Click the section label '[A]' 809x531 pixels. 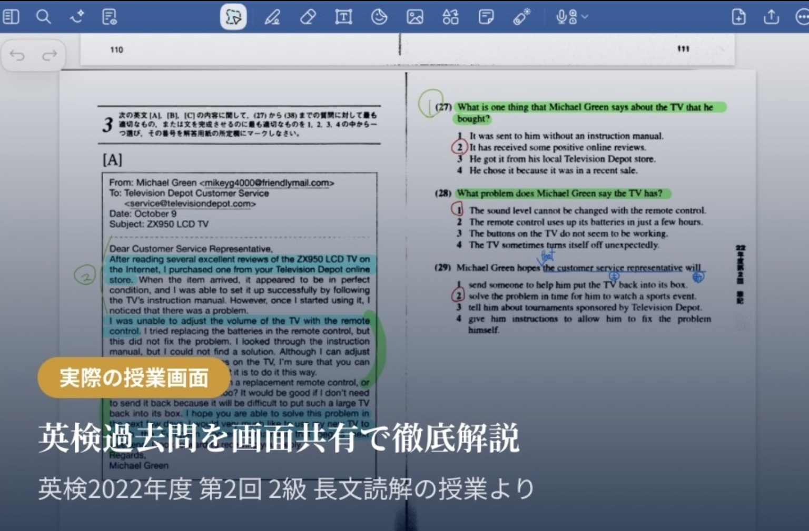112,159
